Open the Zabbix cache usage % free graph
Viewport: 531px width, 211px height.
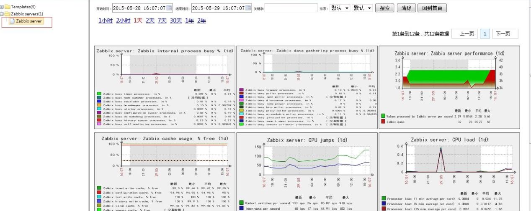(x=165, y=172)
